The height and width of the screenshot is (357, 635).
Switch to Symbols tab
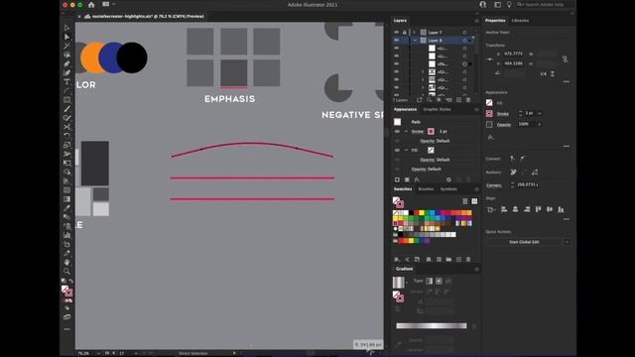pyautogui.click(x=448, y=189)
